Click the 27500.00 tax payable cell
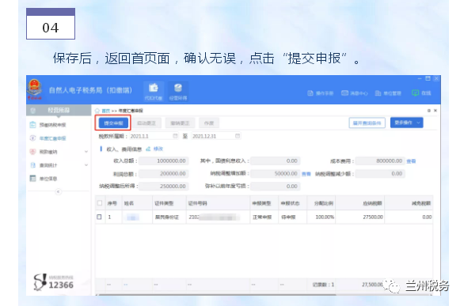 (x=359, y=217)
